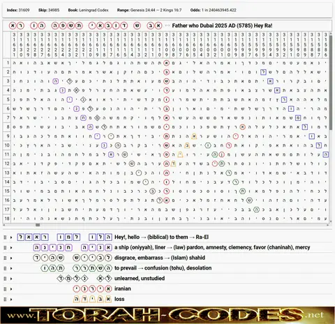Select the 'Odds: 1 in 240463945.422' value
This screenshot has height=324, width=335.
coord(213,10)
